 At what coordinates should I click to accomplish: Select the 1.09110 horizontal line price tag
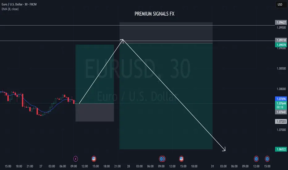(x=281, y=40)
